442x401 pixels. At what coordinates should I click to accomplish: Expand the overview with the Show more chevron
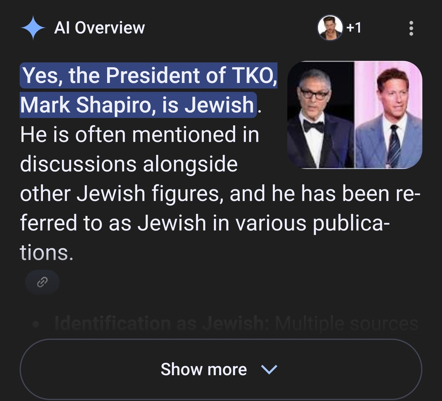269,369
